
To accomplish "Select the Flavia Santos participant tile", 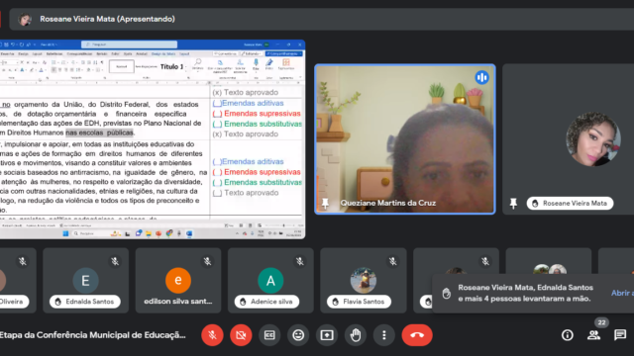I will pyautogui.click(x=364, y=281).
